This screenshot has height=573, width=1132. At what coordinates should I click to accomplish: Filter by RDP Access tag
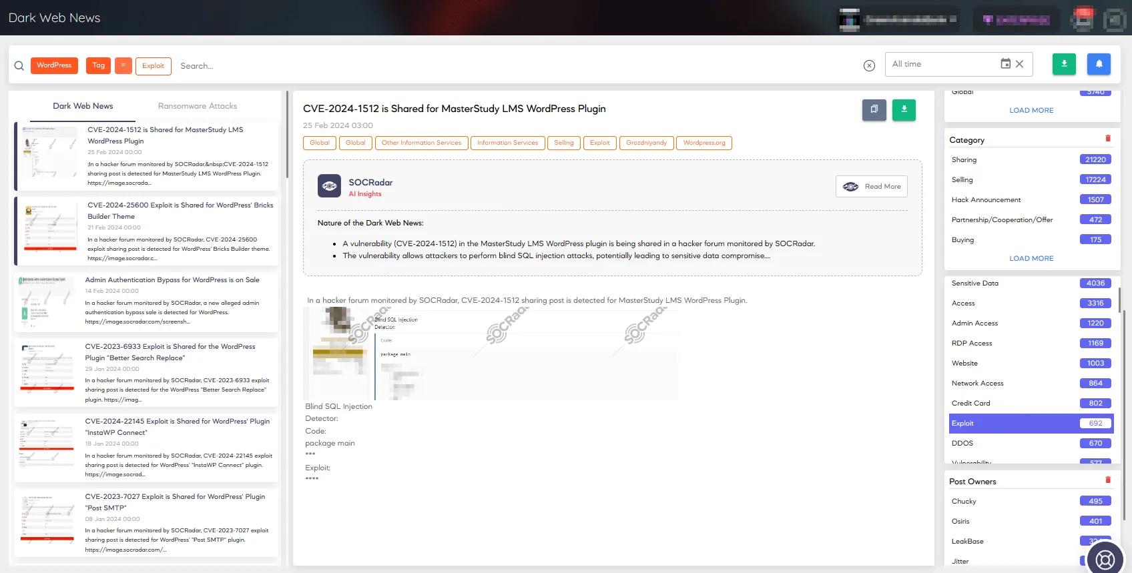click(1031, 344)
